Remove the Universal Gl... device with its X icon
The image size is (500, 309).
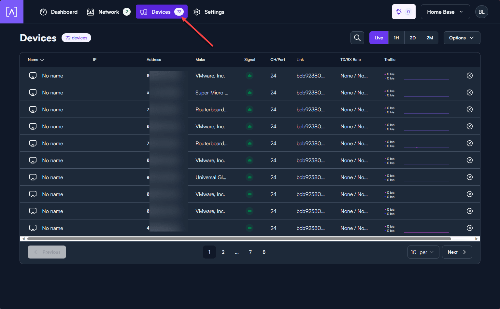pyautogui.click(x=470, y=177)
